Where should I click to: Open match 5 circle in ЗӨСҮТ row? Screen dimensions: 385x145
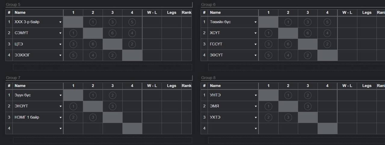(x=269, y=55)
